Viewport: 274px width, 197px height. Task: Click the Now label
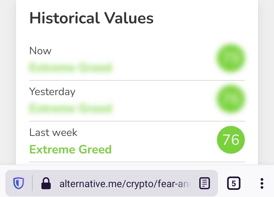40,51
